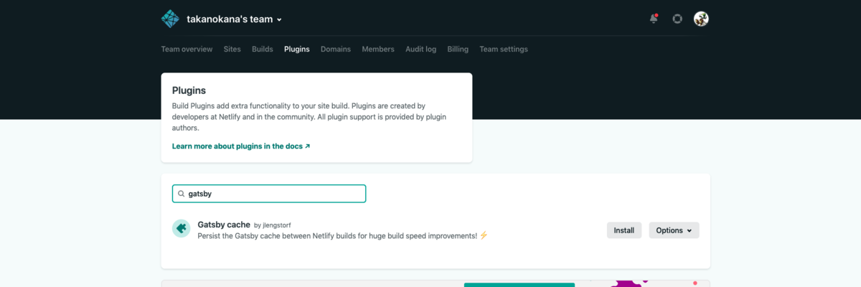Follow Learn more about plugins link
The height and width of the screenshot is (287, 861).
(241, 146)
